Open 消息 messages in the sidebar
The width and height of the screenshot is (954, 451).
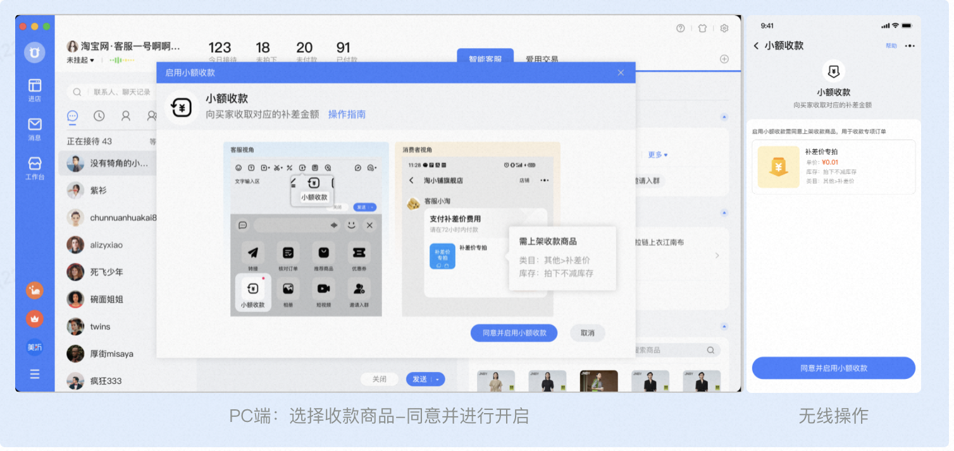pos(35,128)
